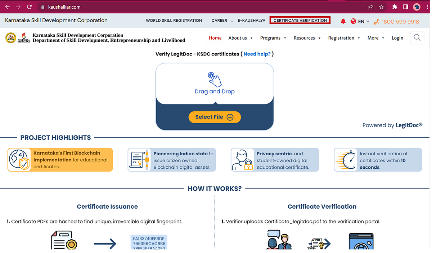Image resolution: width=432 pixels, height=253 pixels.
Task: Click the Karnataka government emblem logo
Action: pyautogui.click(x=11, y=37)
